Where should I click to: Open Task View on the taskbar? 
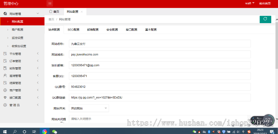[34, 132]
